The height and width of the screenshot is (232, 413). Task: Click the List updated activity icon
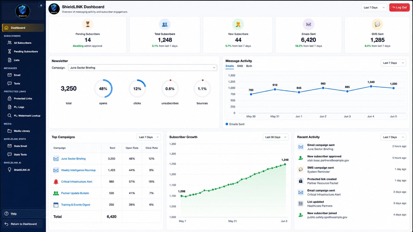click(x=301, y=204)
